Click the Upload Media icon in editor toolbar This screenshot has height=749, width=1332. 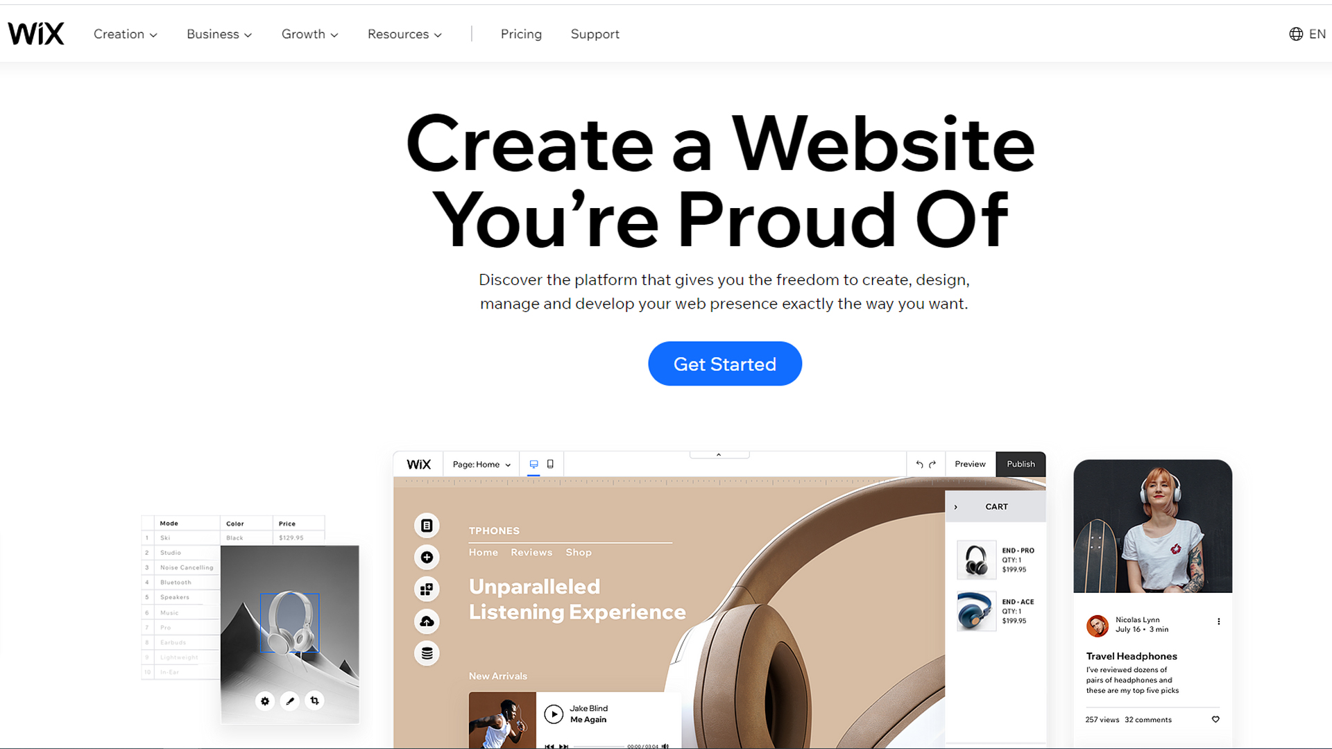tap(427, 620)
